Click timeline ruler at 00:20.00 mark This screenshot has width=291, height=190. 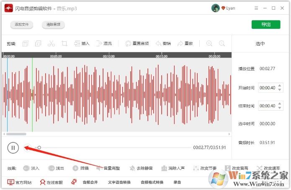[x=214, y=56]
